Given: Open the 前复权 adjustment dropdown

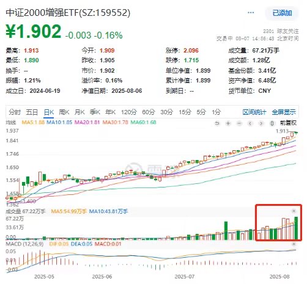Looking at the screenshot, I should (288, 123).
